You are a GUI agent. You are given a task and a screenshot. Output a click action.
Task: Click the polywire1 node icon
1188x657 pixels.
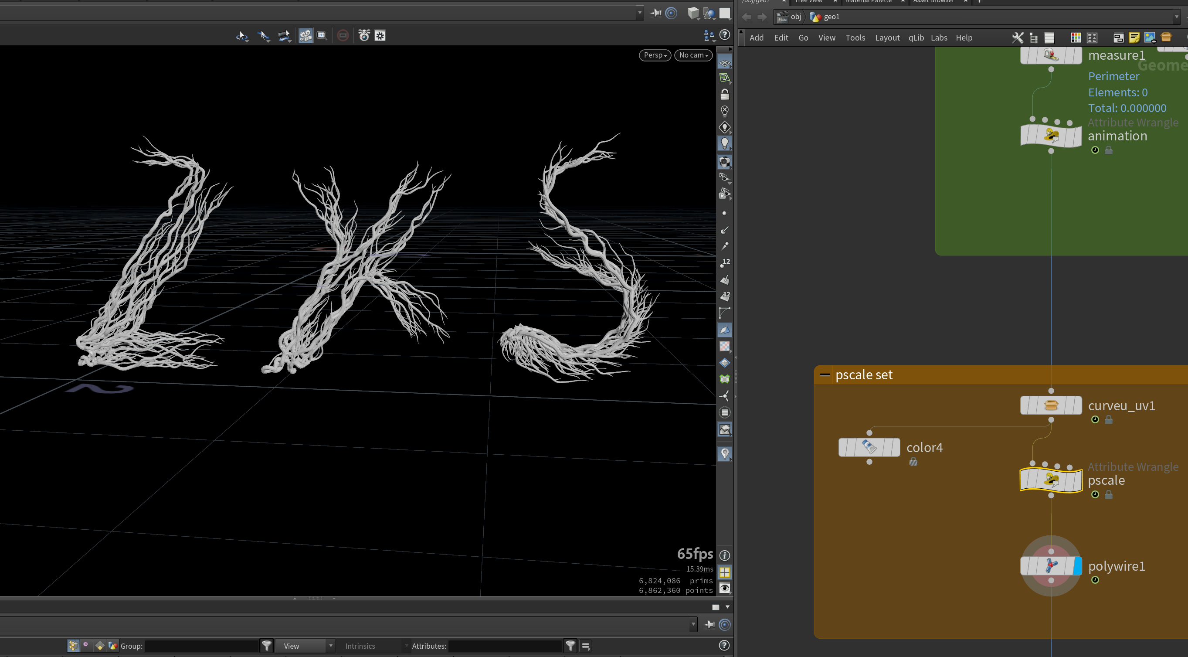click(x=1051, y=565)
